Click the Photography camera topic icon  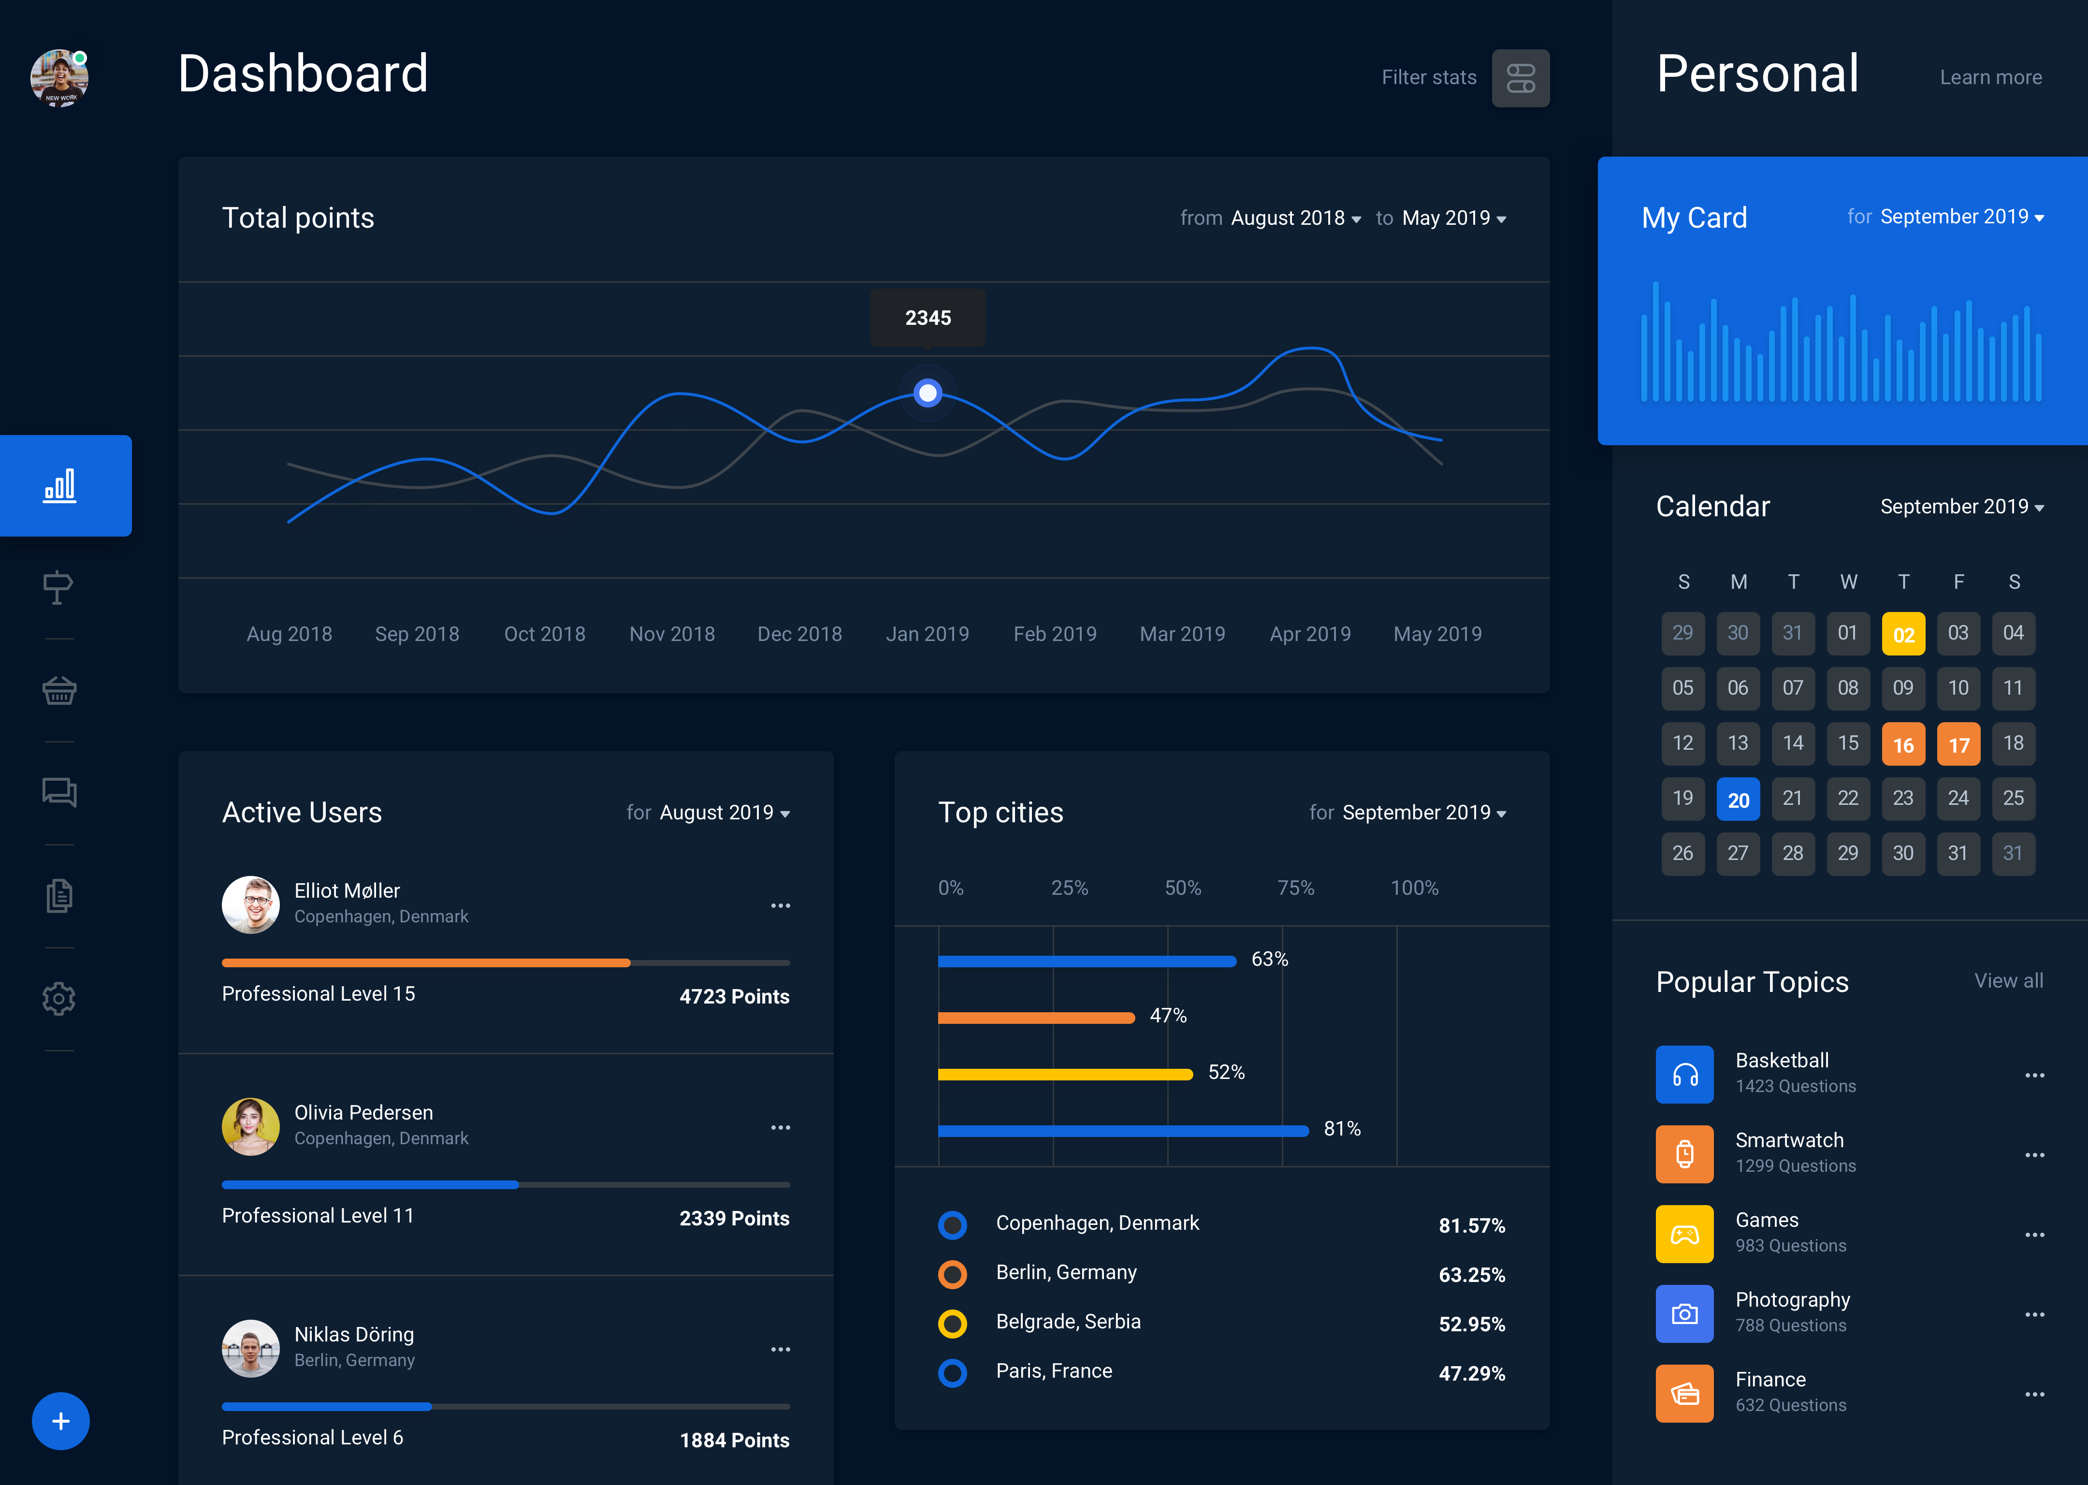1684,1313
